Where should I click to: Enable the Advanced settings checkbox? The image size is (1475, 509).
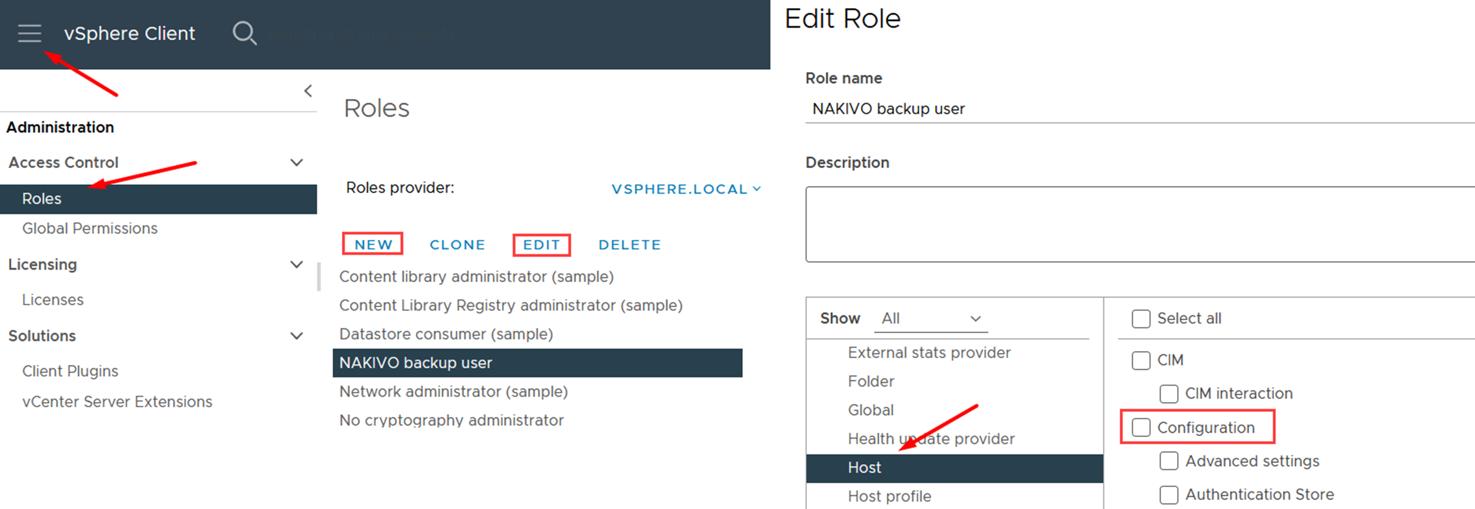1168,461
